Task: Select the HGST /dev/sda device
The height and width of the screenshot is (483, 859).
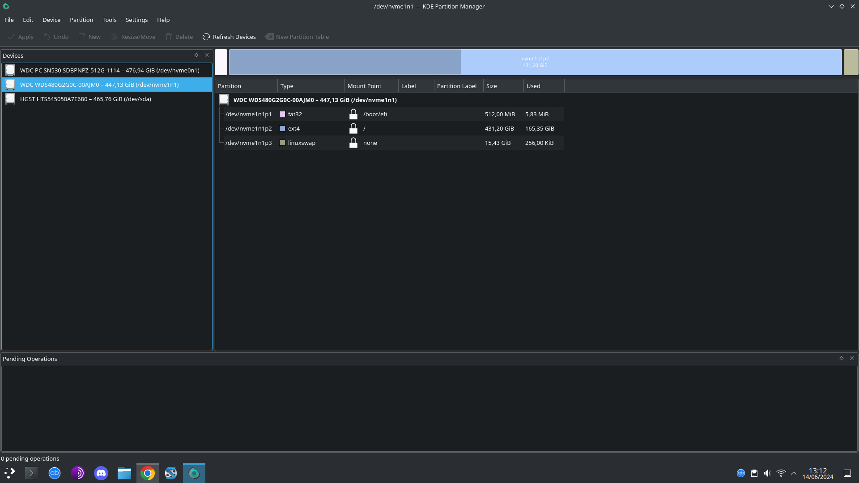Action: coord(85,99)
